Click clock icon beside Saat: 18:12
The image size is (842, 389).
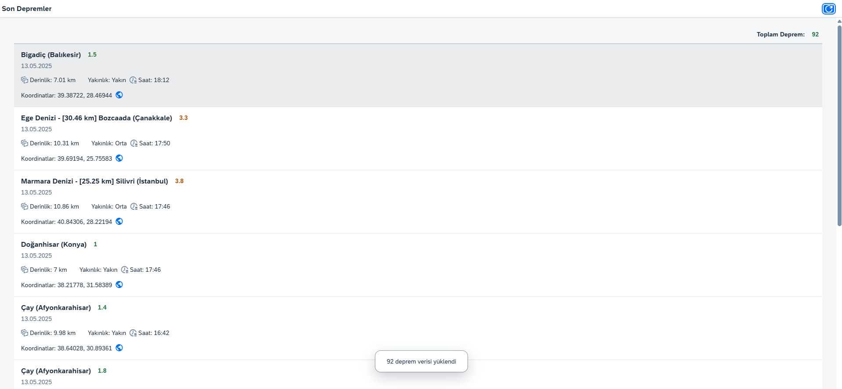[x=133, y=80]
